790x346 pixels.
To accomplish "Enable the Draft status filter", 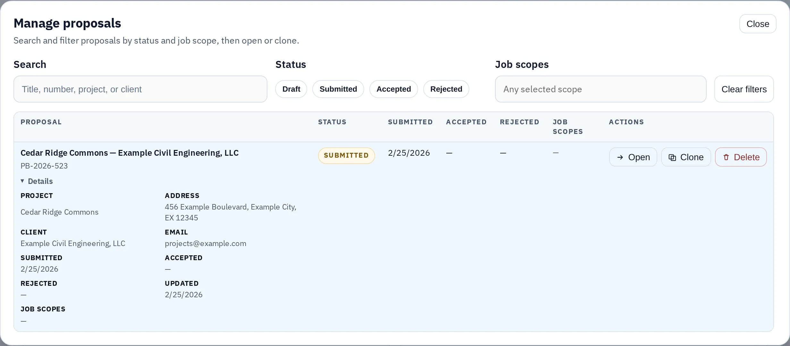I will (291, 89).
